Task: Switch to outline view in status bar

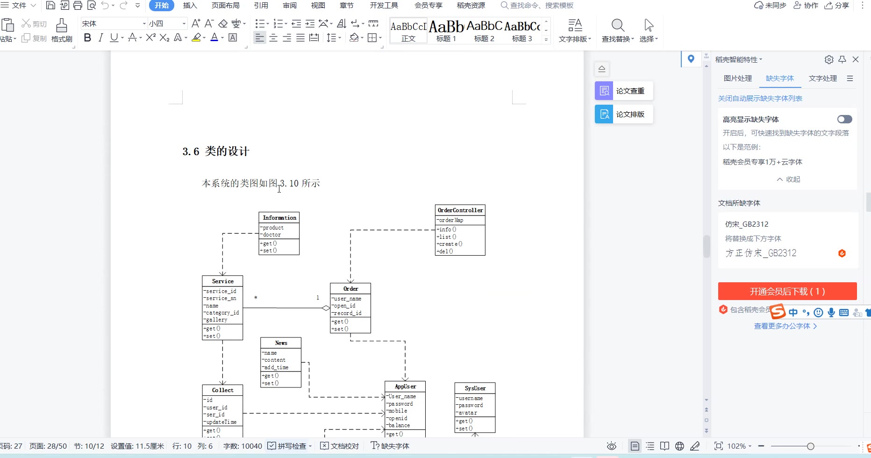Action: [650, 446]
